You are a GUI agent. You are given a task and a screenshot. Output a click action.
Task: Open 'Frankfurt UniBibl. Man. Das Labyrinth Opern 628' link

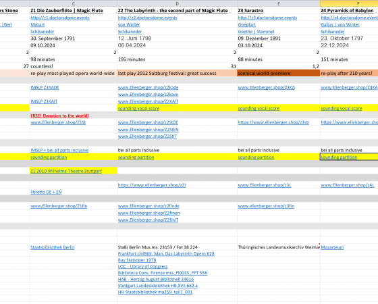[166, 254]
